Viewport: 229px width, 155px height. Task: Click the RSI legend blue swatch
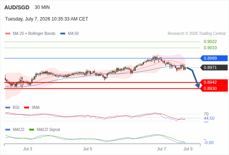point(8,108)
